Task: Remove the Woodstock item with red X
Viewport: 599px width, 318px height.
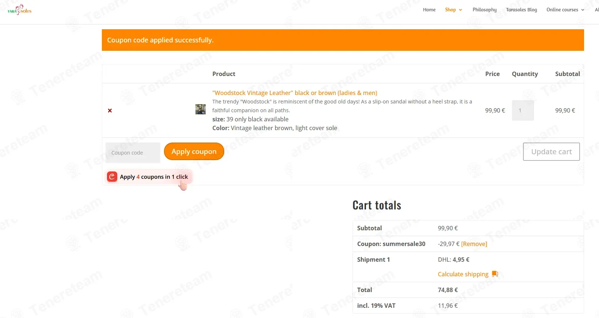Action: [x=110, y=110]
